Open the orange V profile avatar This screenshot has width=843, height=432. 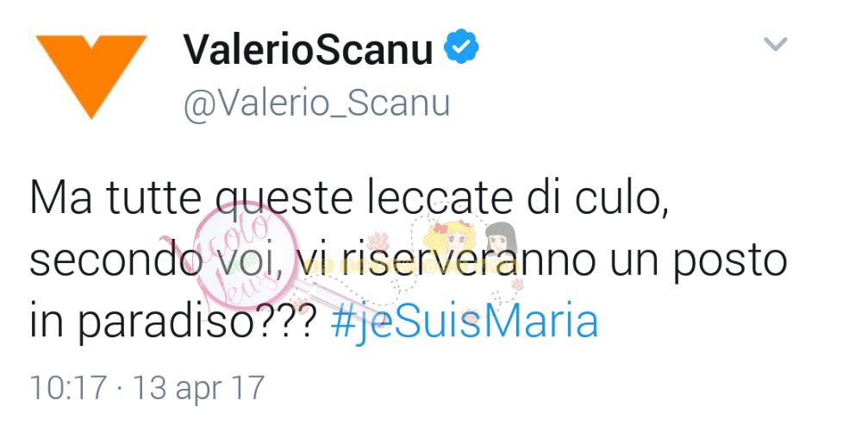point(91,75)
